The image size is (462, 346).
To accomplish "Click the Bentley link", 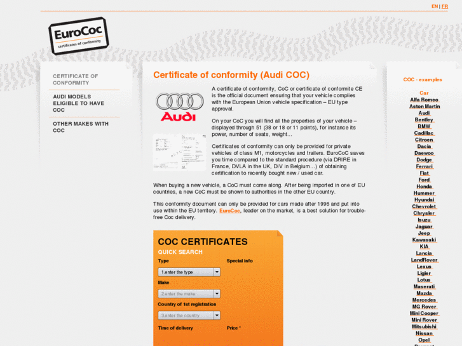I will click(x=425, y=120).
